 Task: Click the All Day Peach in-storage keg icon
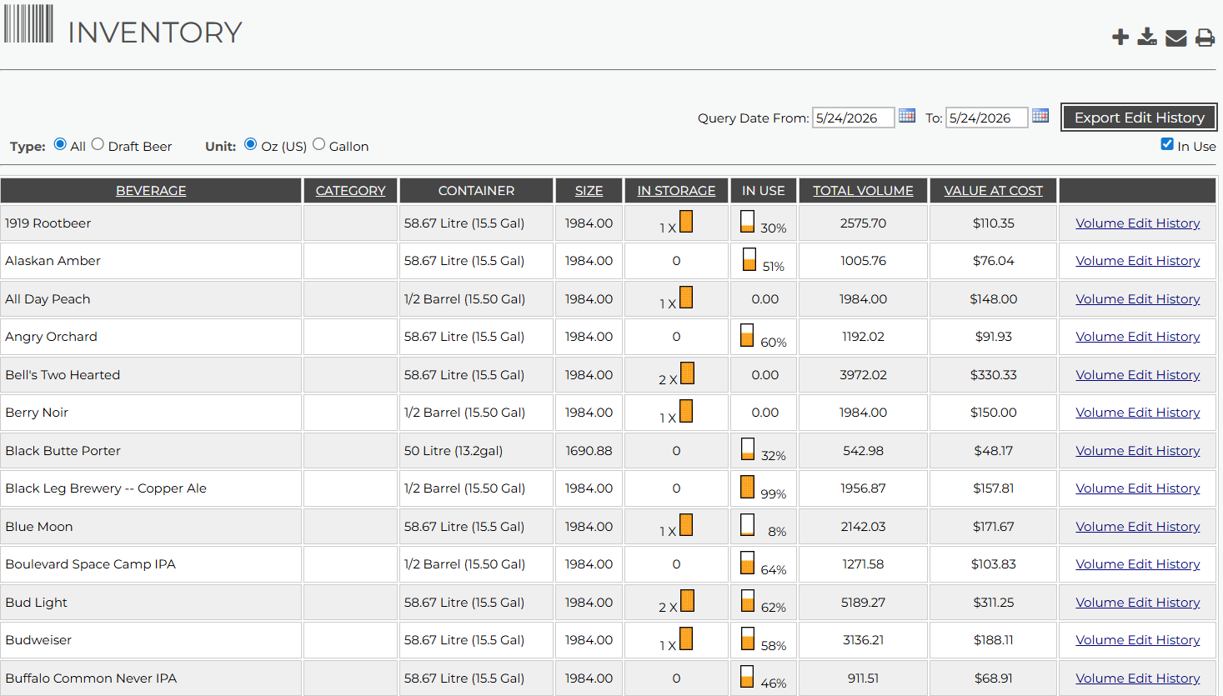tap(686, 298)
